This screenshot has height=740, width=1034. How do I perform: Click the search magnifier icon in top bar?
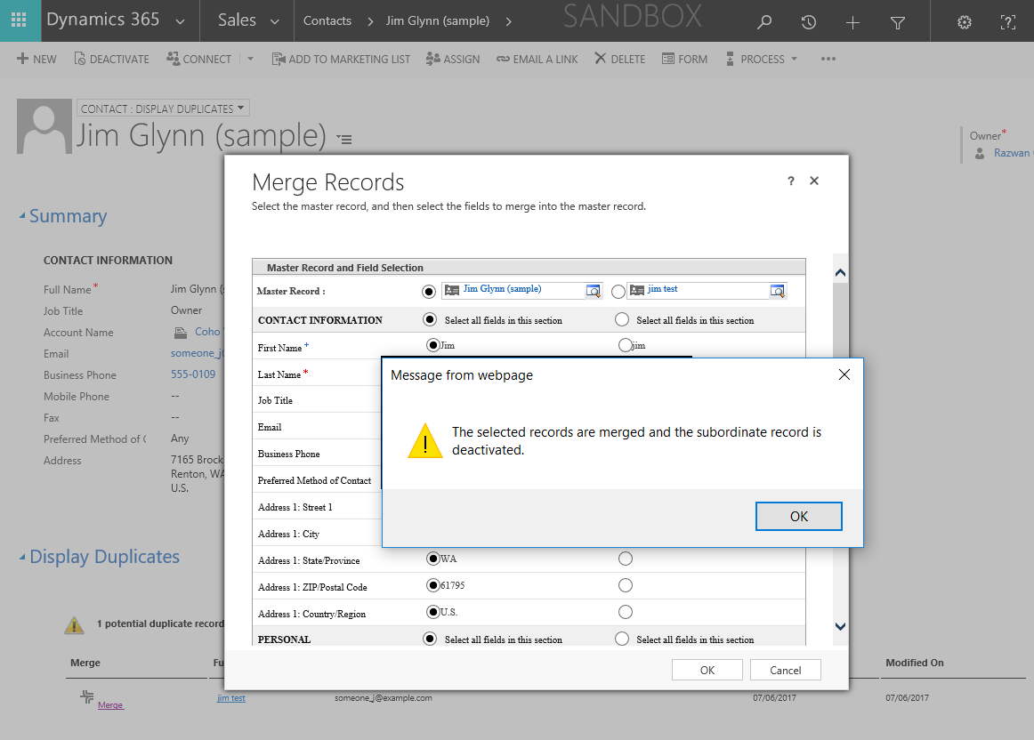coord(764,22)
